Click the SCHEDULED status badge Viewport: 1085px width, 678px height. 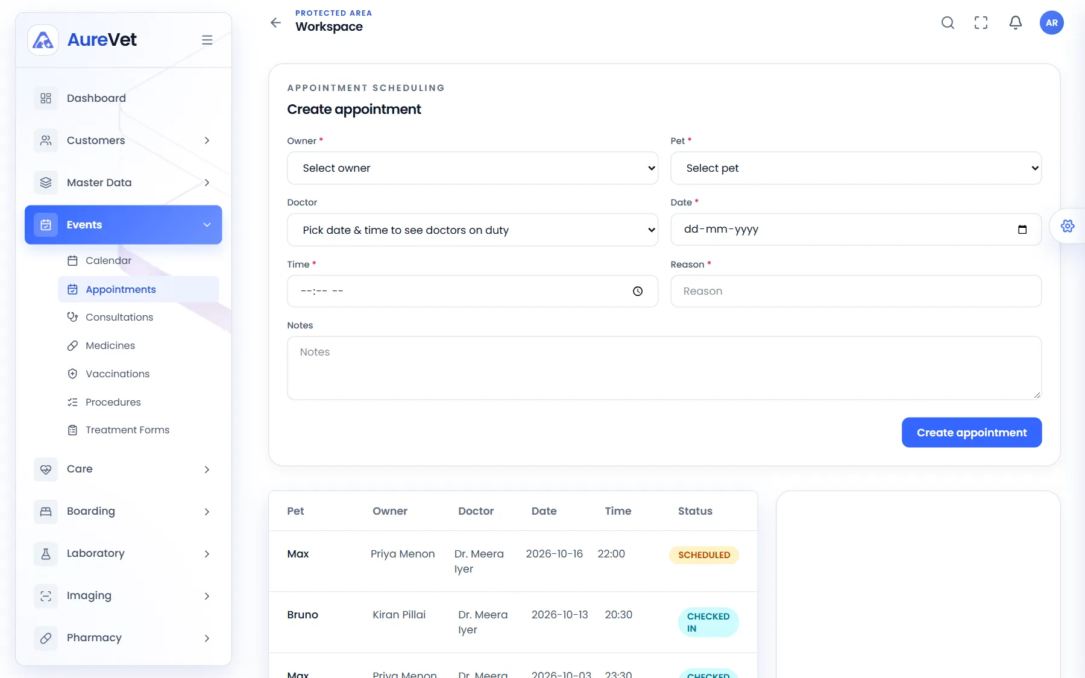tap(704, 555)
